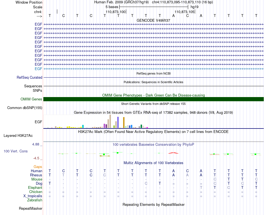
Task: Click the 4.88 upper scale value
Action: [x=36, y=144]
